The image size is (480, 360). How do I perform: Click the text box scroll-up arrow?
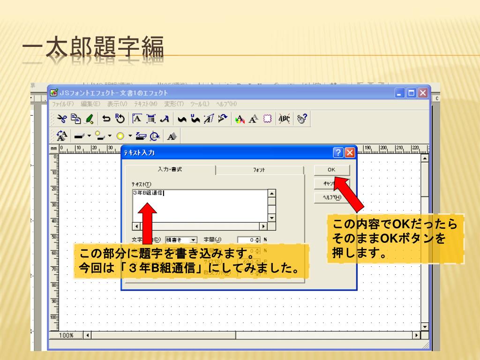tap(271, 193)
